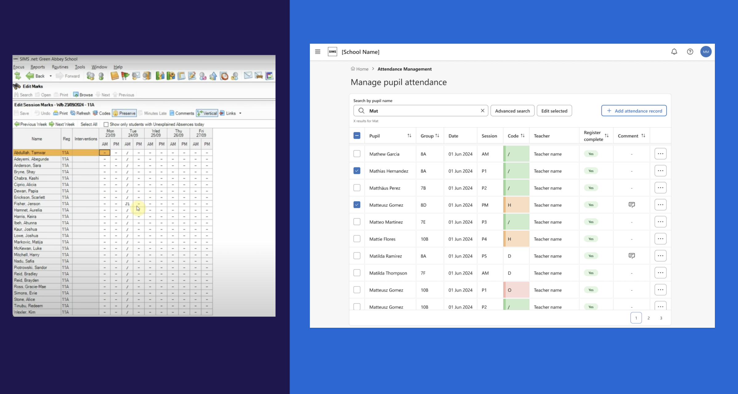Click the notifications bell icon

tap(674, 52)
